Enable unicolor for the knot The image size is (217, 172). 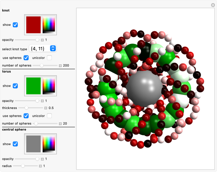49,58
